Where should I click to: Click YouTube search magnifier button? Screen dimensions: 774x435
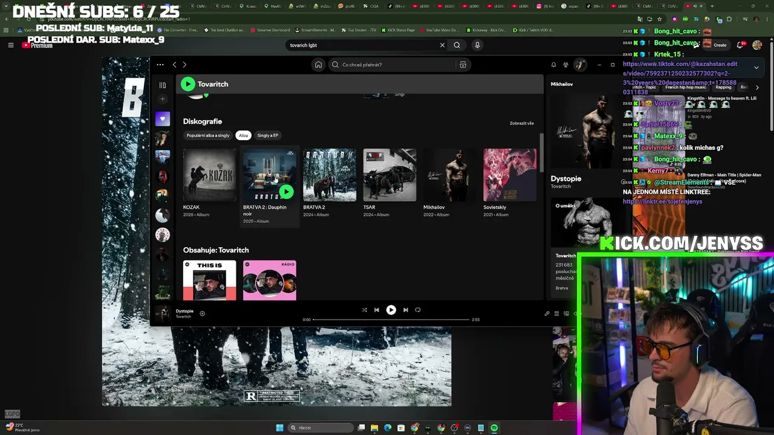point(457,45)
